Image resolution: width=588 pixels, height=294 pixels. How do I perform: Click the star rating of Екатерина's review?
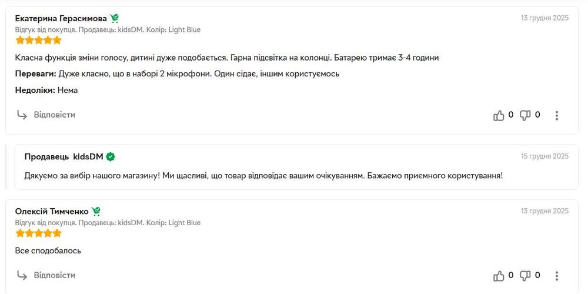[x=38, y=41]
